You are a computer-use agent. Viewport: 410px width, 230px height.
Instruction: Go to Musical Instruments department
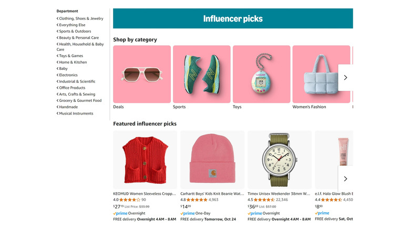click(x=76, y=113)
